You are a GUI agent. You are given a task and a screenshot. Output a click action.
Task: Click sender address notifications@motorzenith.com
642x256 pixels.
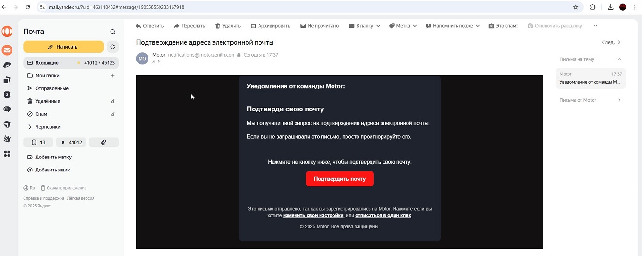point(201,55)
